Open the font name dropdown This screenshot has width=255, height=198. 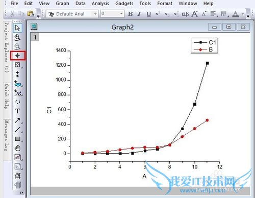pyautogui.click(x=95, y=14)
